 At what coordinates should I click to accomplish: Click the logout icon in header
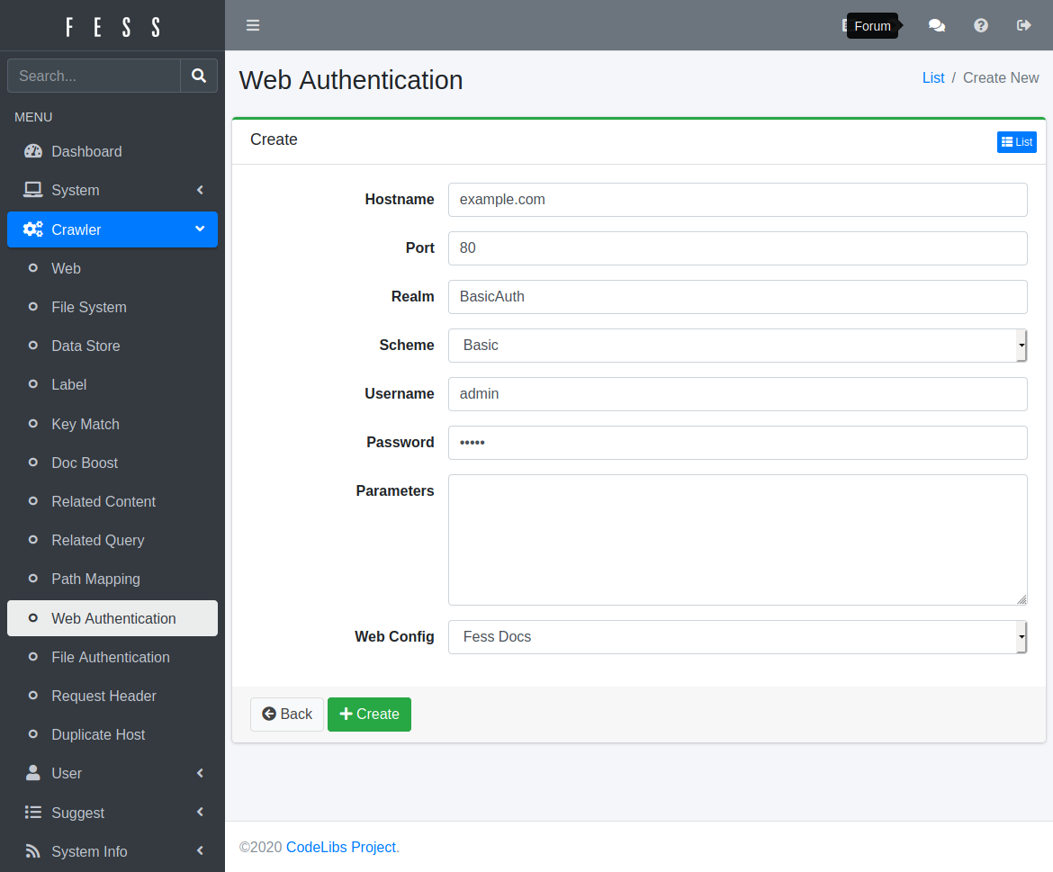point(1023,25)
